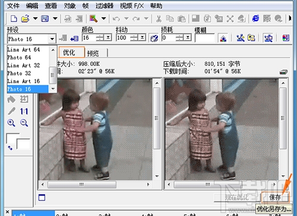Screen dimensions: 297x216
Task: Expand the 抖动 dither dropdown
Action: point(143,37)
